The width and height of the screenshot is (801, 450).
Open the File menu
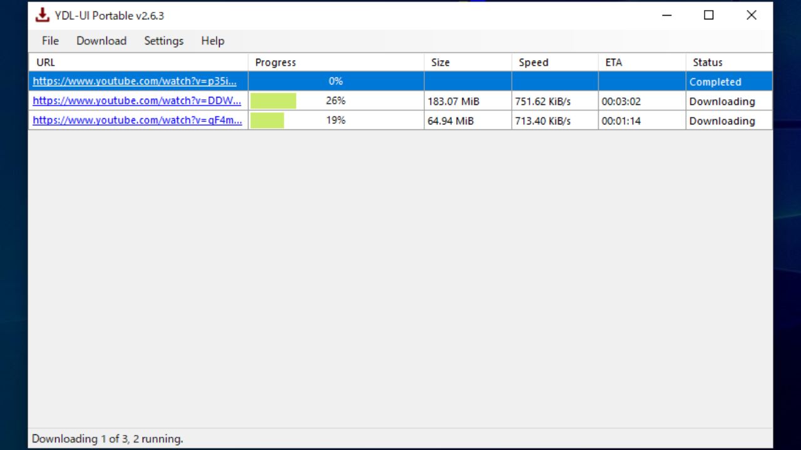(x=50, y=41)
